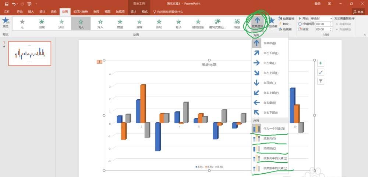
Task: Pick the 轮子 (Wheel) animation effect
Action: coord(178,23)
